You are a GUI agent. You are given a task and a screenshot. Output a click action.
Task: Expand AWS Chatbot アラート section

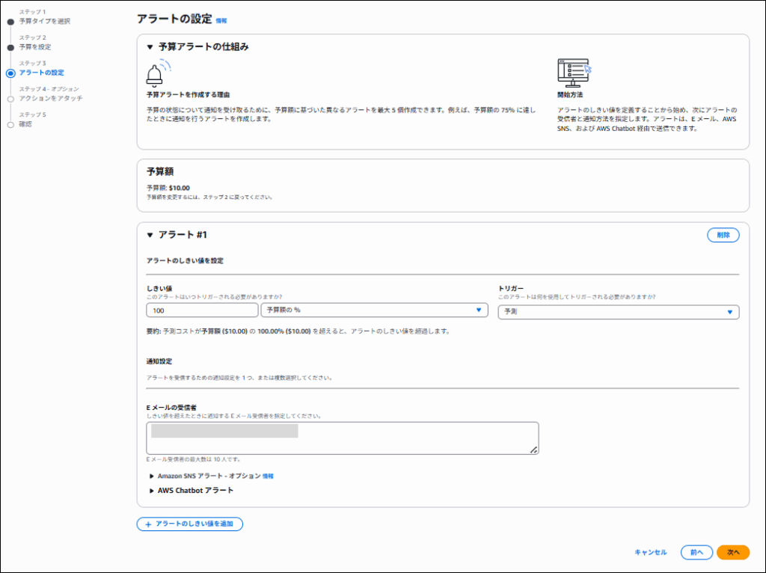click(x=152, y=491)
